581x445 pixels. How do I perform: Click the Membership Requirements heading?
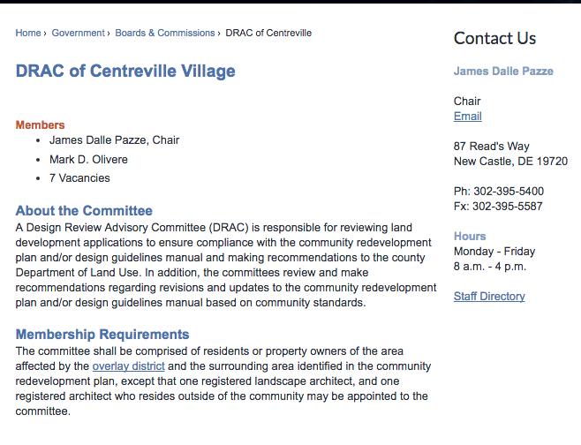coord(102,335)
